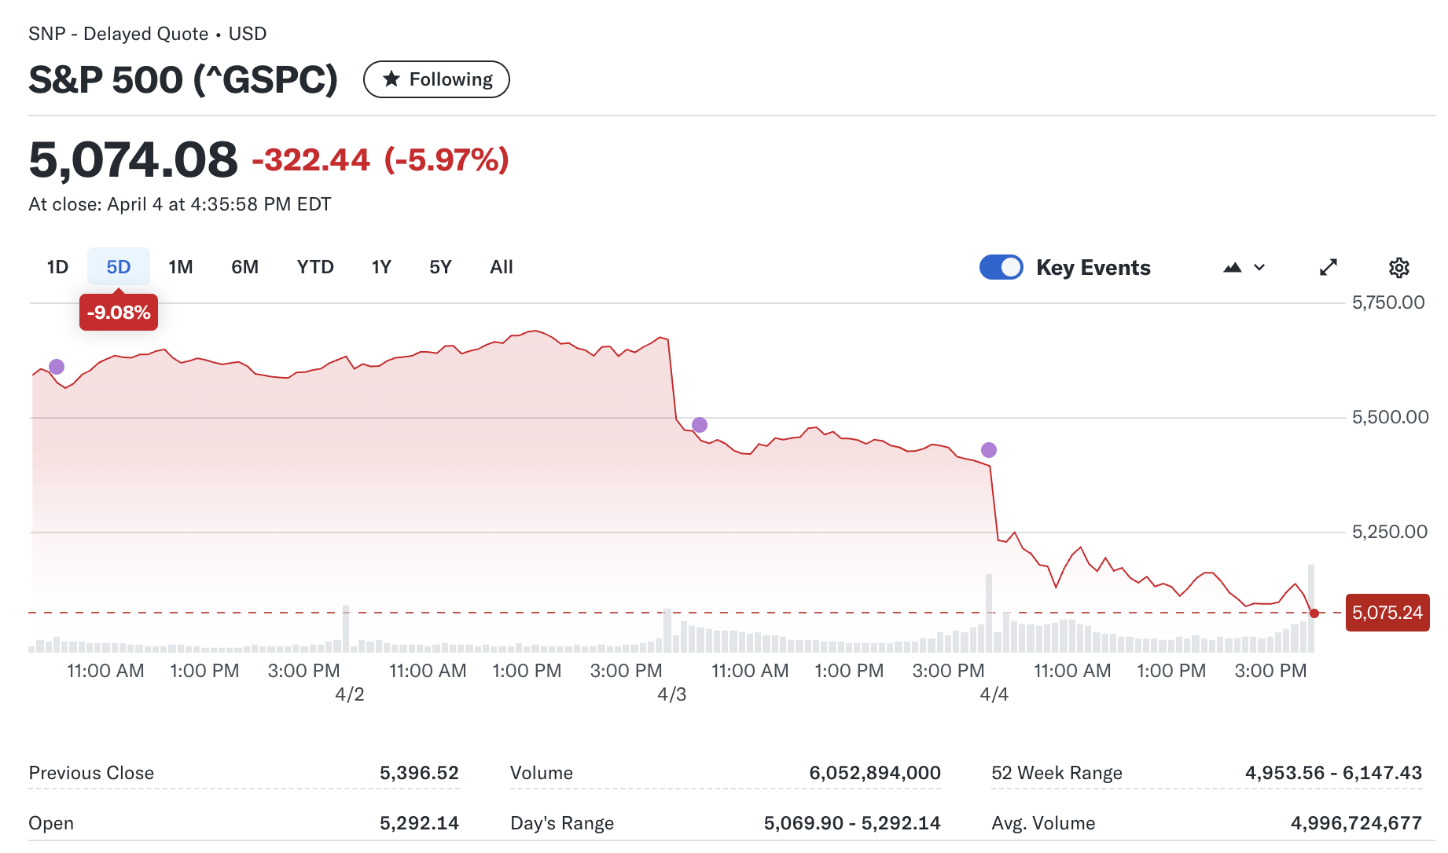Click the 5,292.14 open value
This screenshot has height=853, width=1448.
click(419, 823)
